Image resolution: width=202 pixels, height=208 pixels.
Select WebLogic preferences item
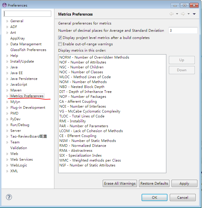19,165
